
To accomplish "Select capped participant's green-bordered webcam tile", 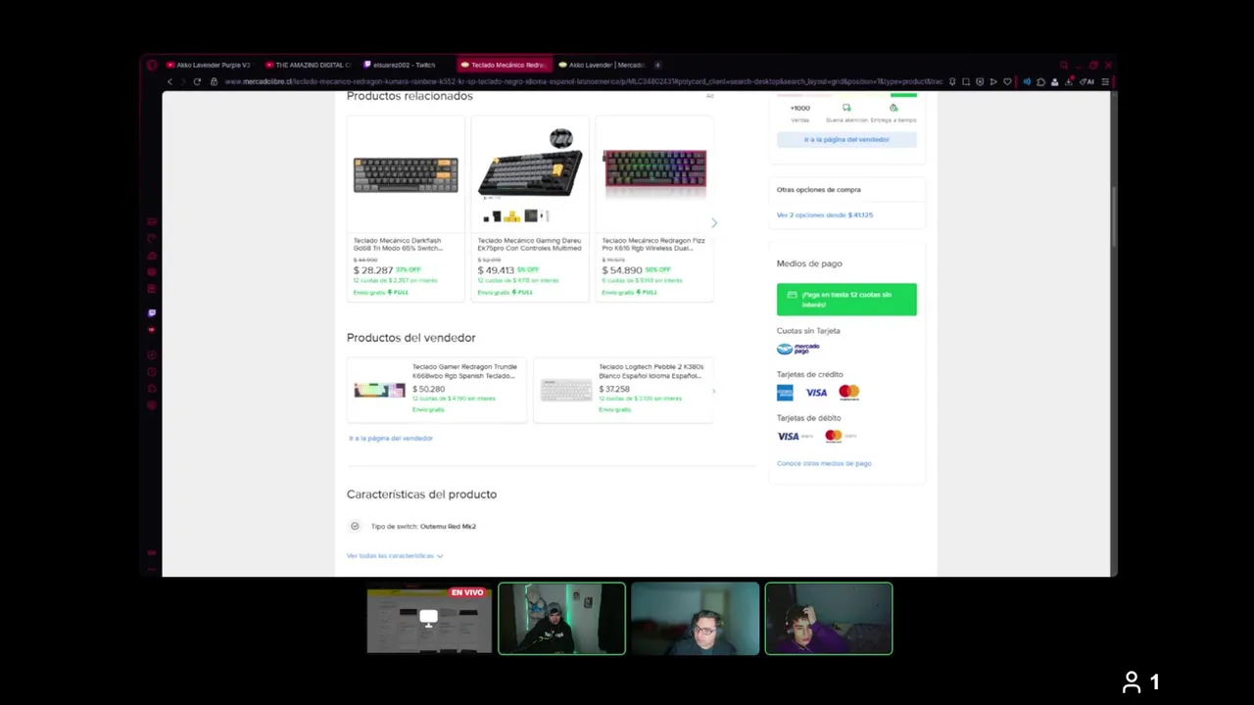I will tap(561, 619).
